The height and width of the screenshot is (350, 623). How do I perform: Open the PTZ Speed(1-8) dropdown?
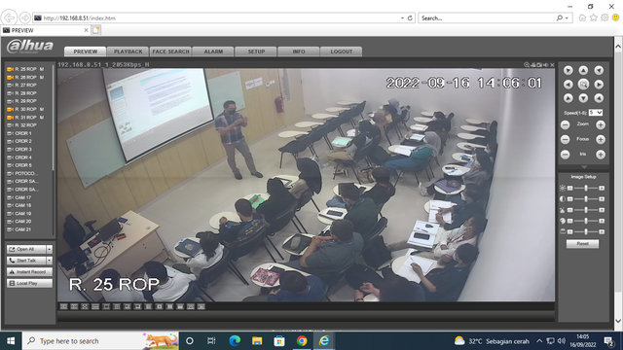point(596,113)
